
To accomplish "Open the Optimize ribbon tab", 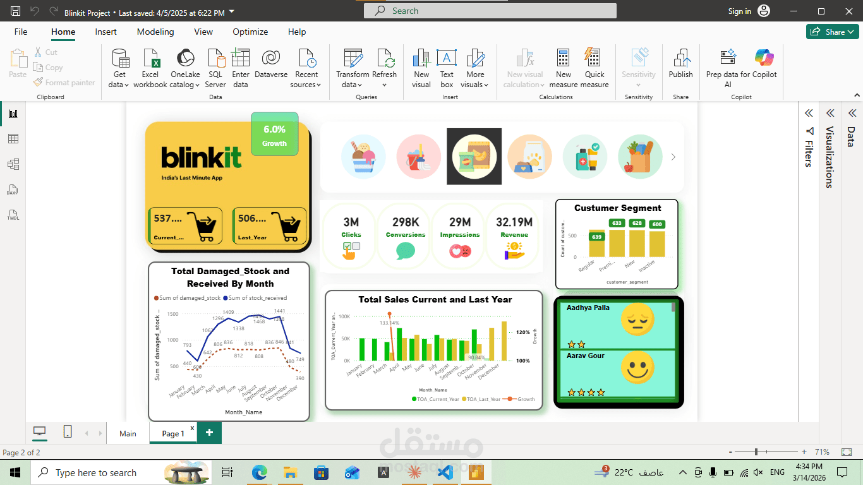I will 250,32.
